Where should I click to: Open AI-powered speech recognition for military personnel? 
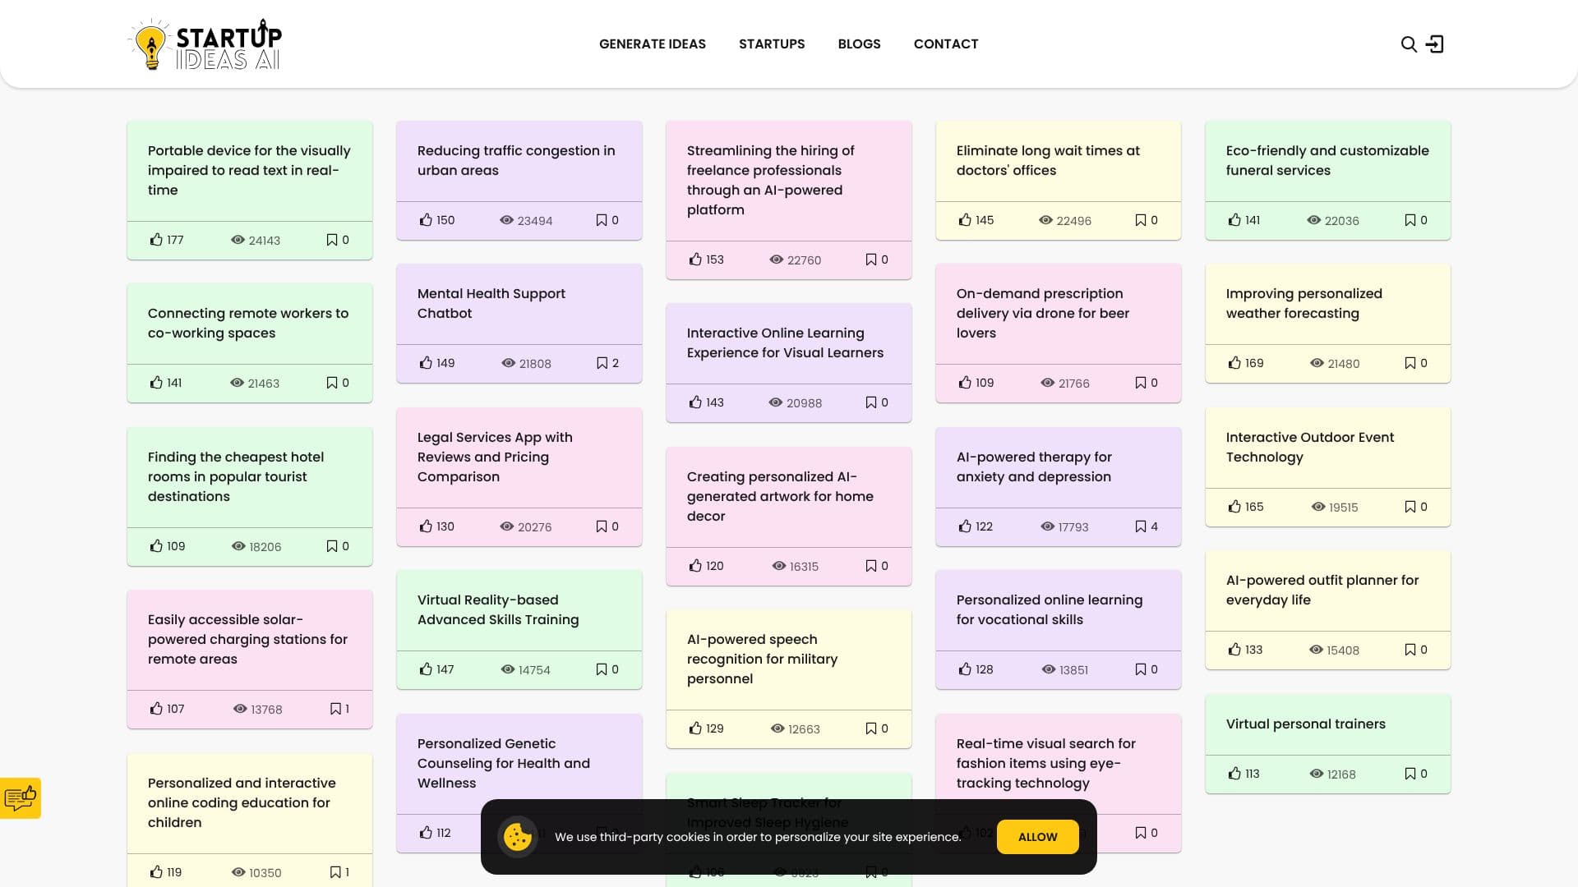tap(762, 659)
